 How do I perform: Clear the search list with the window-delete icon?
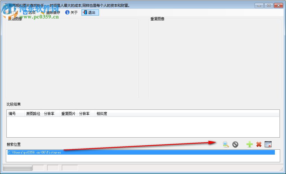[268, 144]
